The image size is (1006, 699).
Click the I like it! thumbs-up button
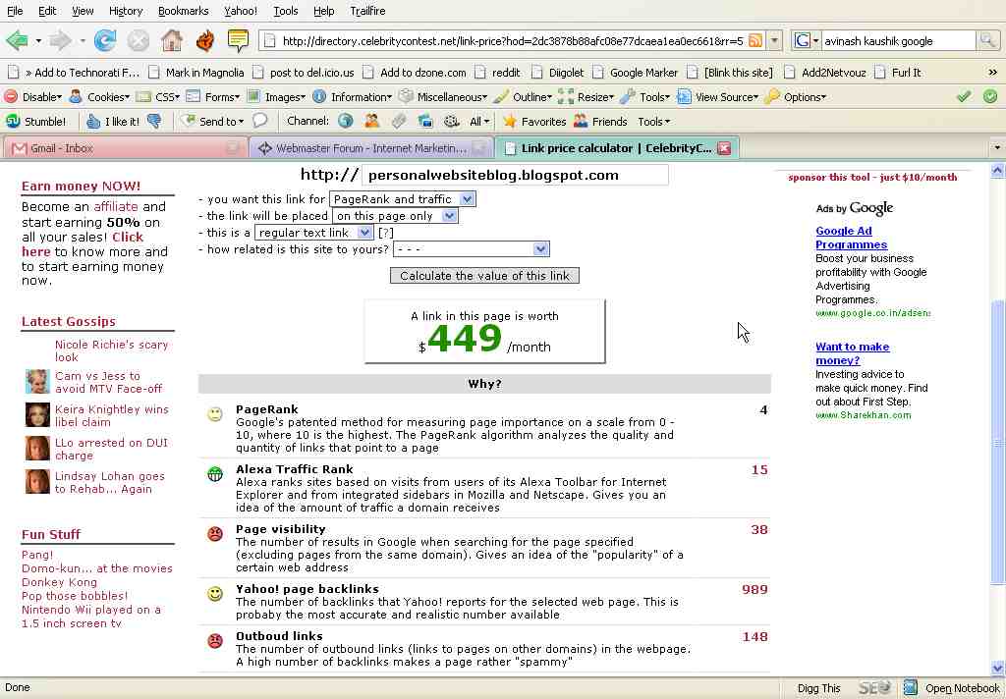click(x=113, y=121)
